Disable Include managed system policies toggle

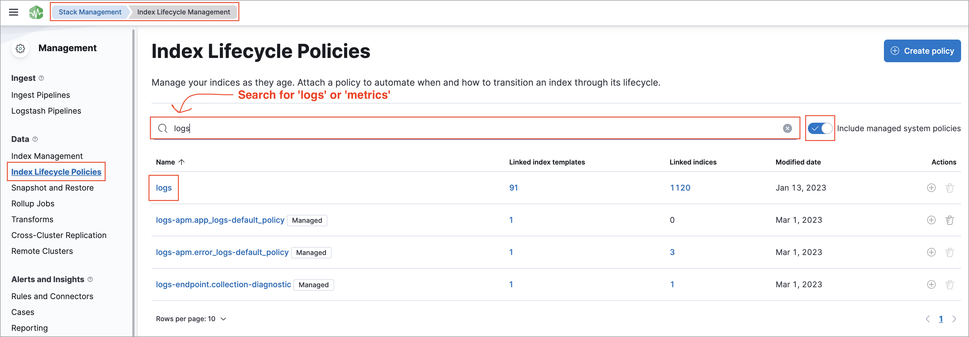pos(820,128)
